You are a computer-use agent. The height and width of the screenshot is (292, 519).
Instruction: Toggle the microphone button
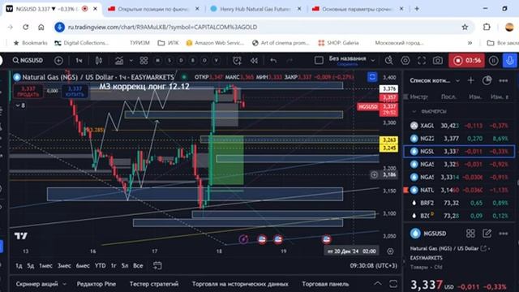click(510, 61)
